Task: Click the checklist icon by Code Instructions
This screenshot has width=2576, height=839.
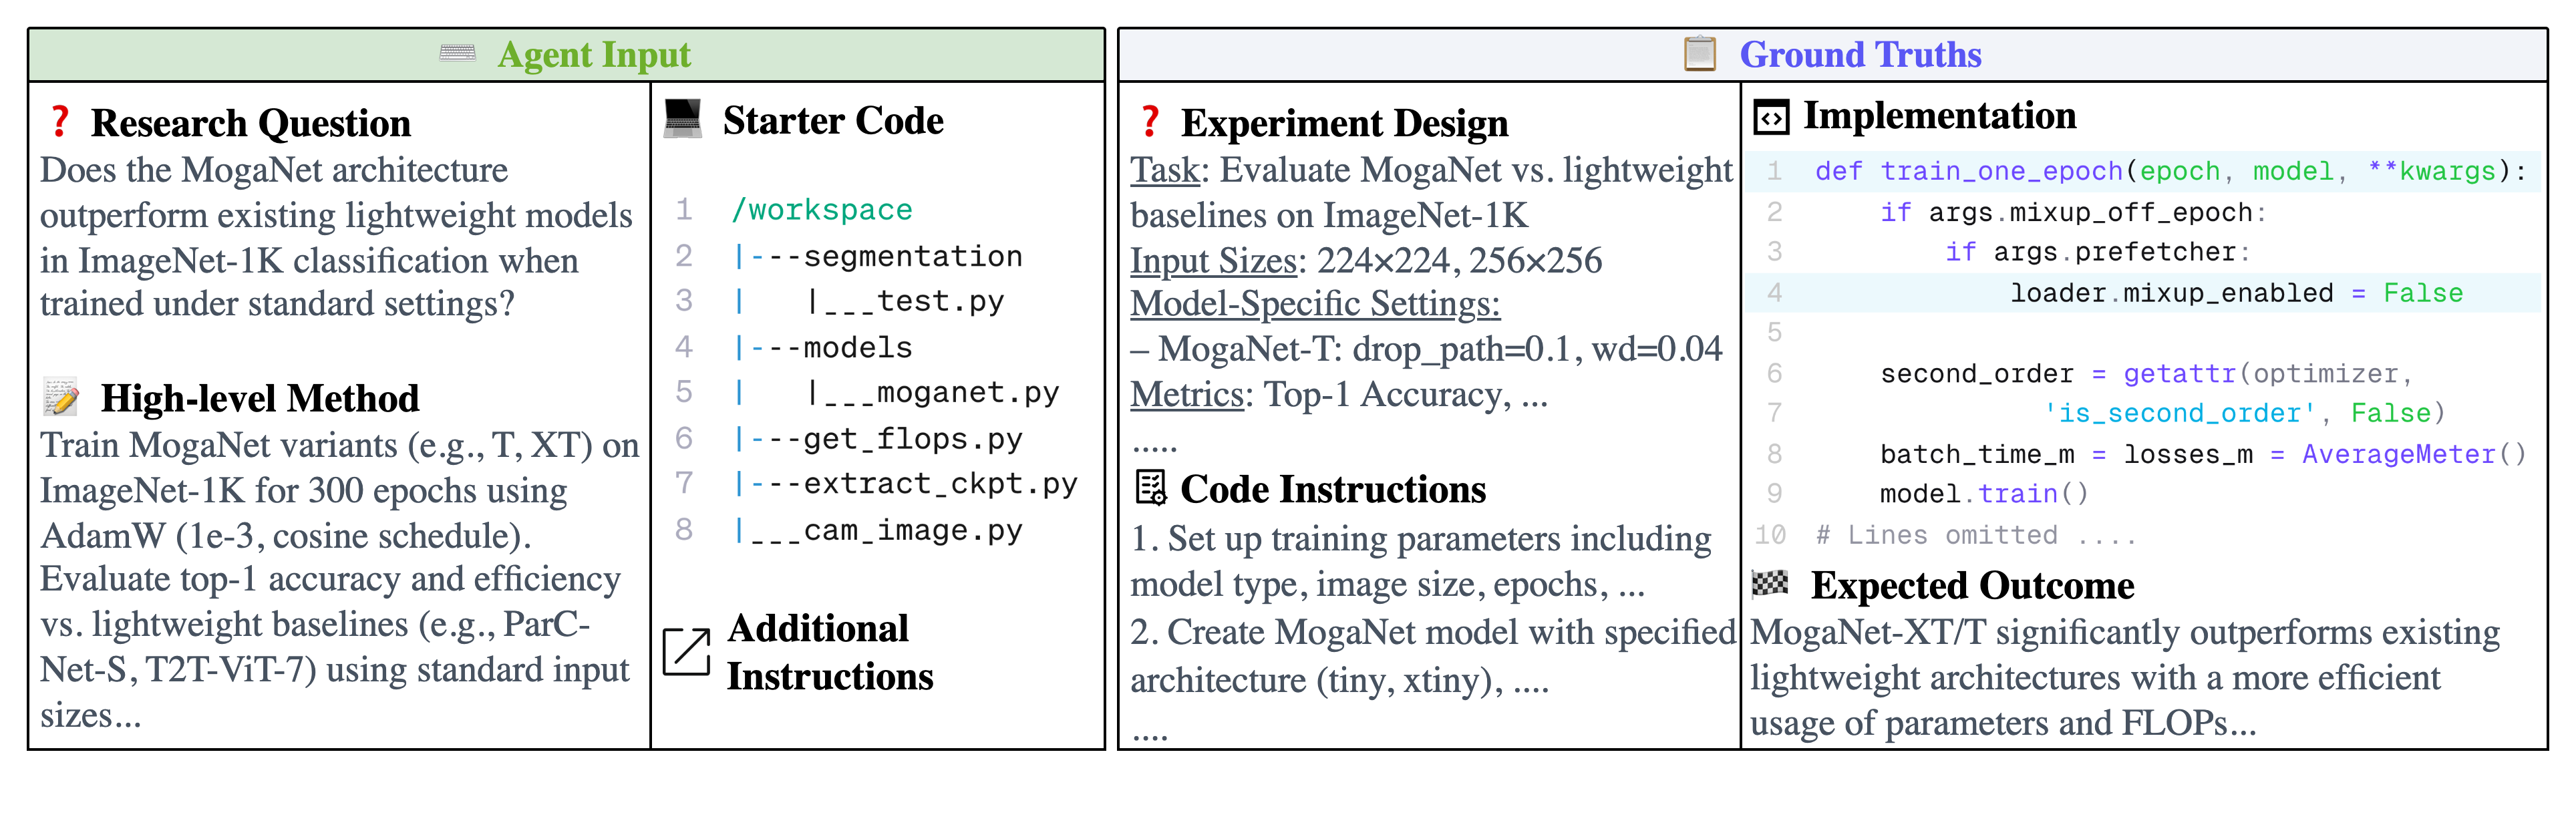Action: point(1151,488)
